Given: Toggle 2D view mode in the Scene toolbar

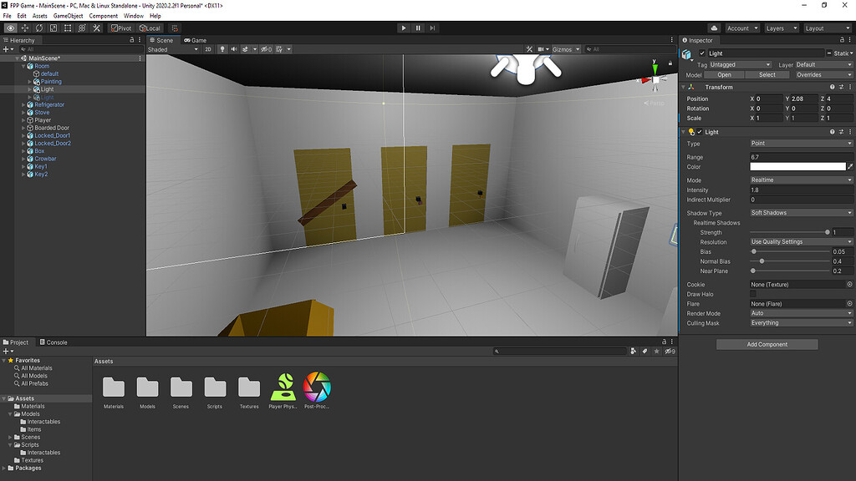Looking at the screenshot, I should (209, 48).
